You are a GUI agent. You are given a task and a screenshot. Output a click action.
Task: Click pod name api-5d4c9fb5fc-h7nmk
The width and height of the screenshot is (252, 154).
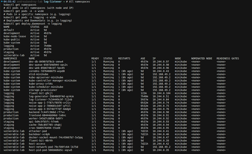pyautogui.click(x=44, y=122)
